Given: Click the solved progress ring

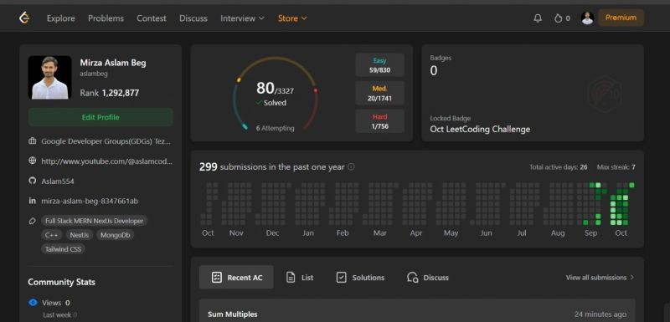Looking at the screenshot, I should 276,95.
